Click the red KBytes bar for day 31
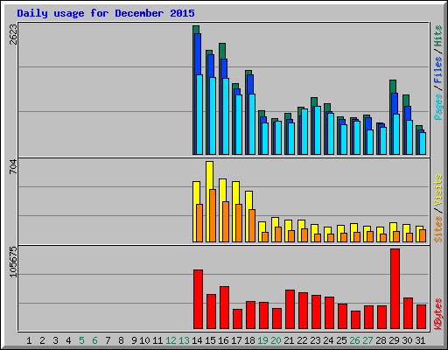This screenshot has height=350, width=448. click(421, 317)
